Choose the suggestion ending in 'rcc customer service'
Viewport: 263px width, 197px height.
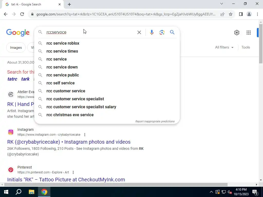pyautogui.click(x=107, y=91)
